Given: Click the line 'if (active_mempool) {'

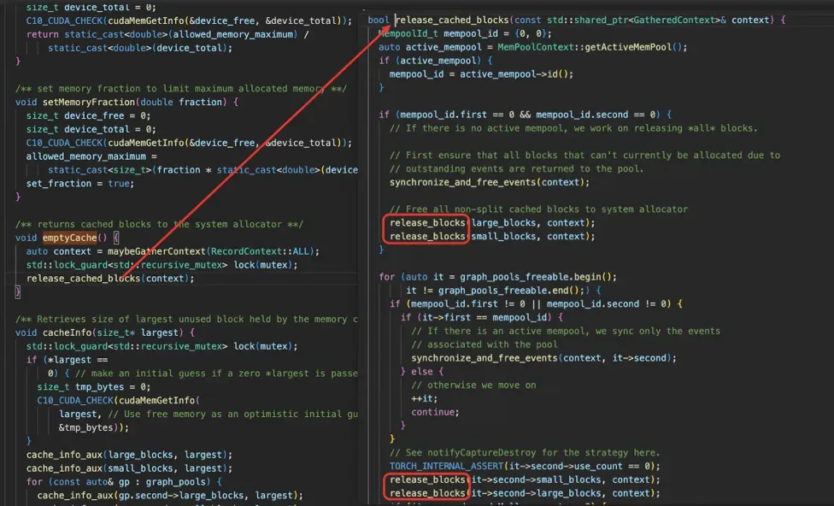Looking at the screenshot, I should (x=435, y=61).
